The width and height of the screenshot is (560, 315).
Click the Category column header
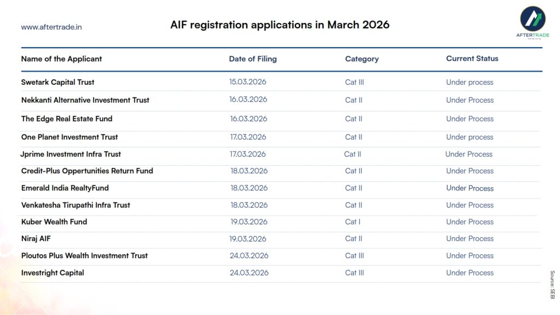[x=361, y=59]
